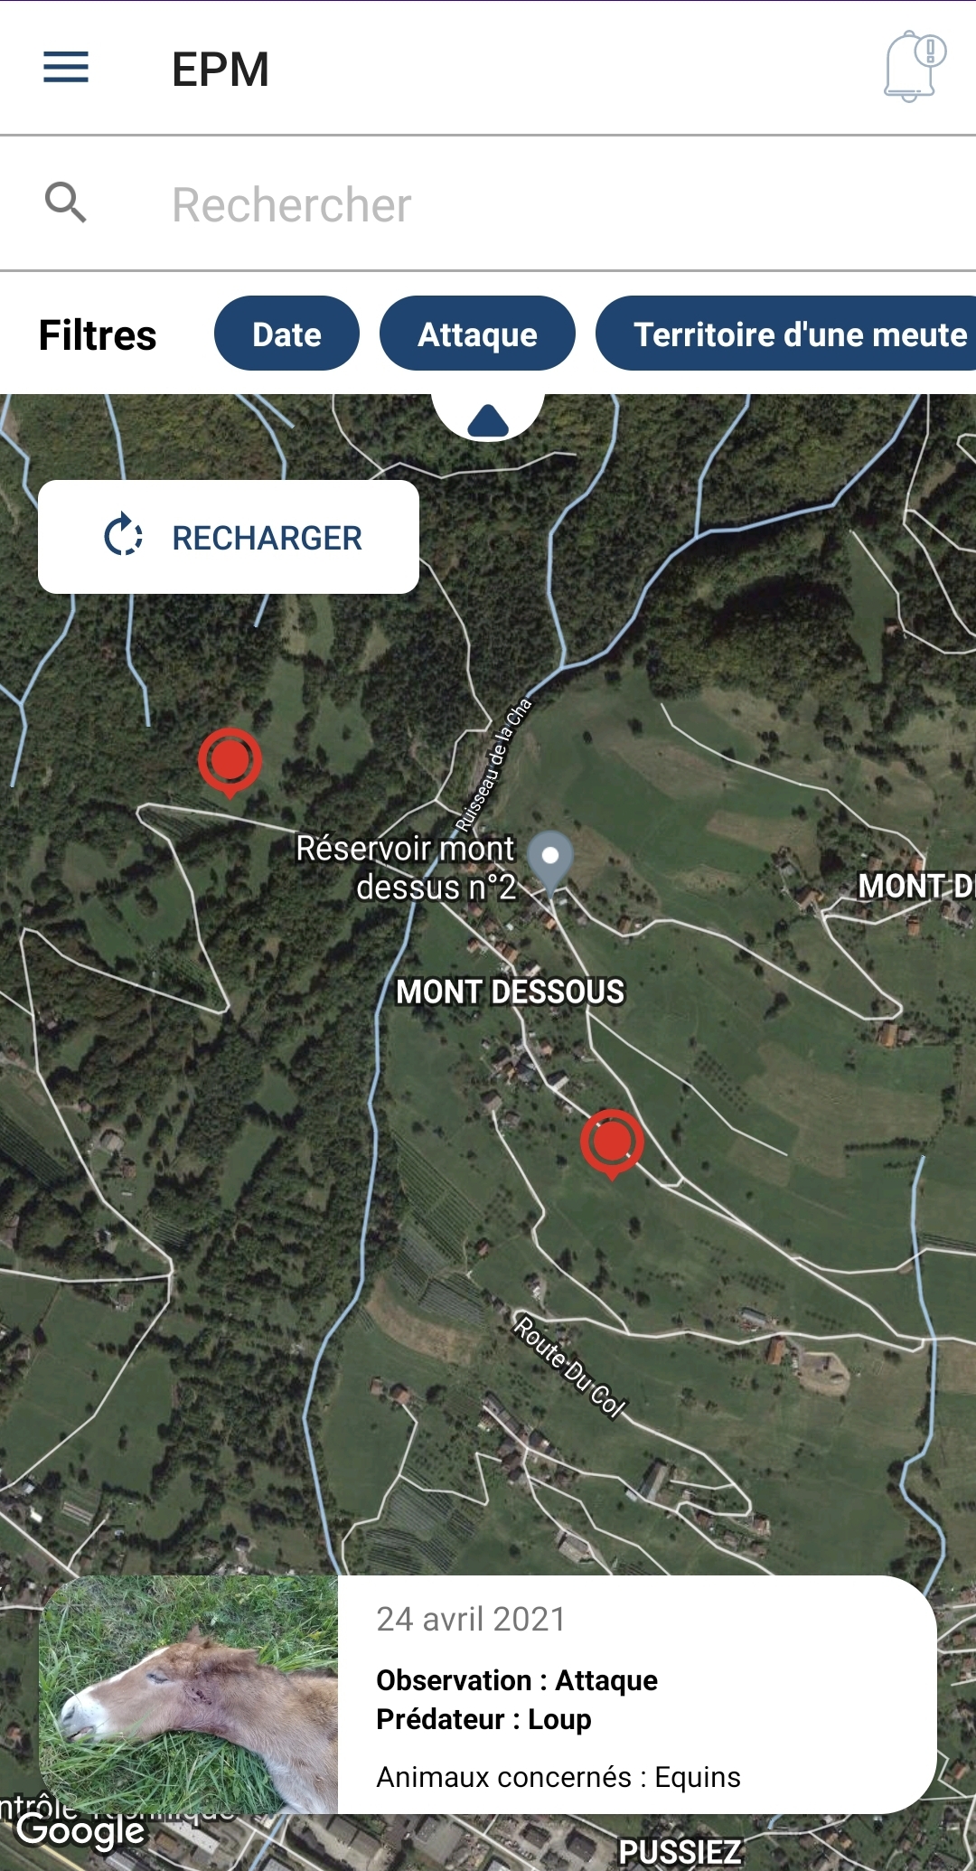Open the alert notifications bell
This screenshot has height=1871, width=976.
click(x=915, y=66)
